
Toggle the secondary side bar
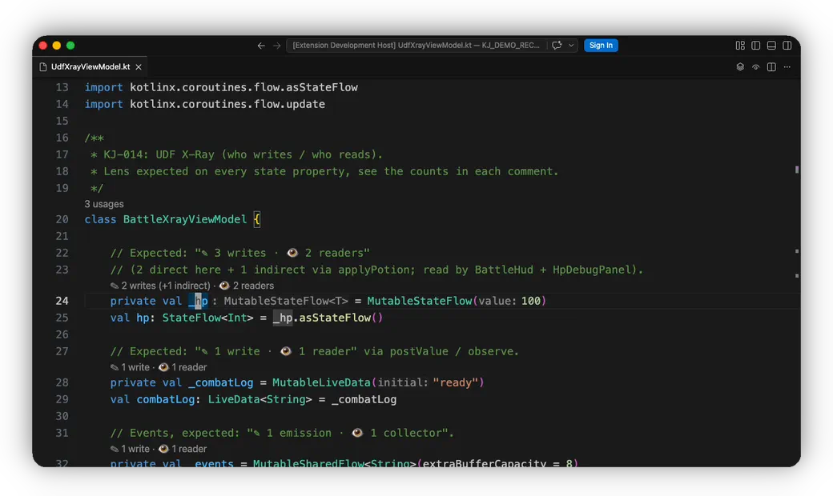[787, 46]
